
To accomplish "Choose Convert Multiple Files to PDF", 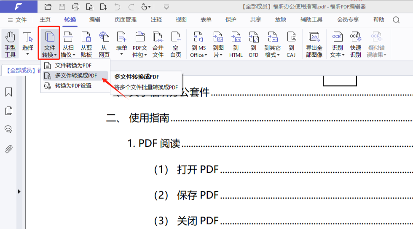I will click(76, 76).
